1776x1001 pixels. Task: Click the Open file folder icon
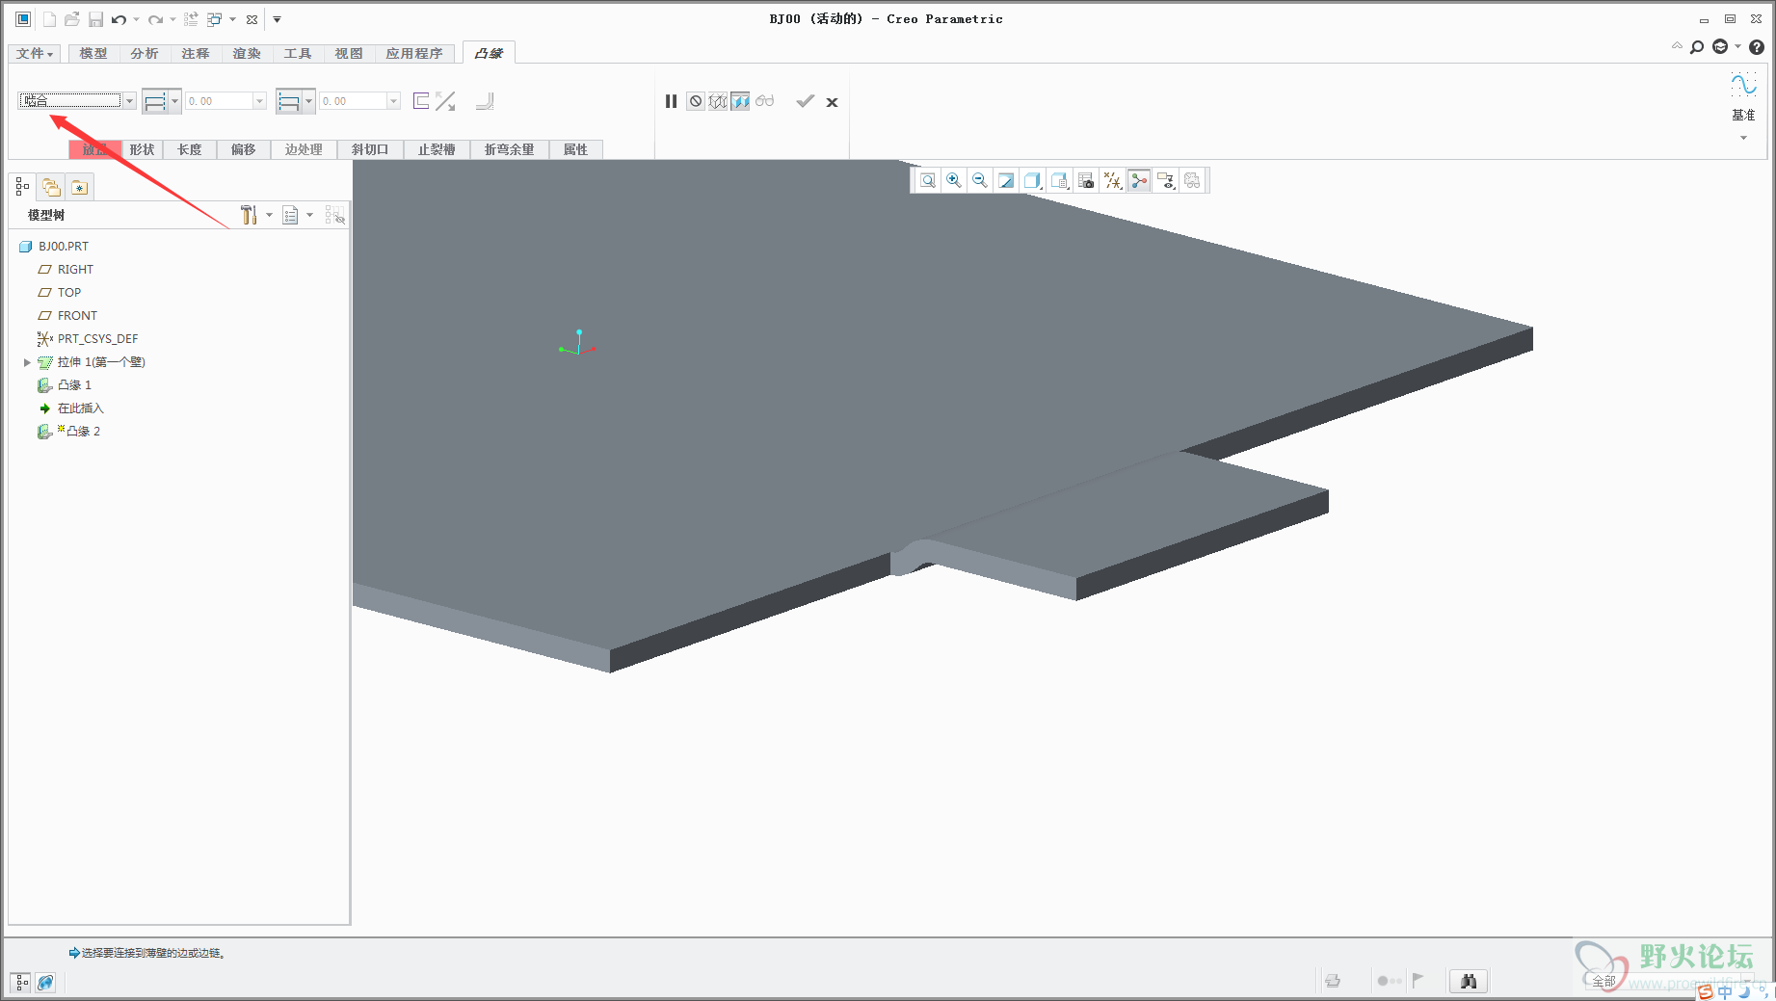click(72, 19)
